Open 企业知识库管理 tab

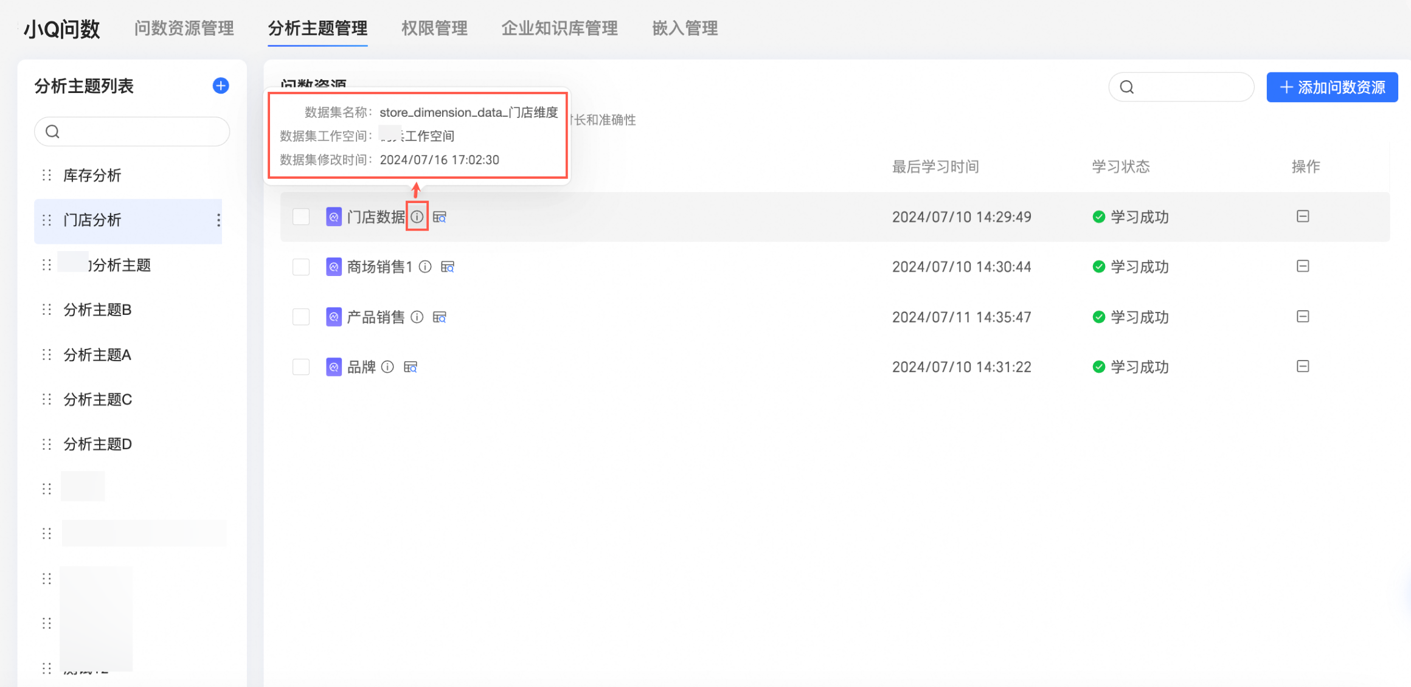(x=560, y=28)
